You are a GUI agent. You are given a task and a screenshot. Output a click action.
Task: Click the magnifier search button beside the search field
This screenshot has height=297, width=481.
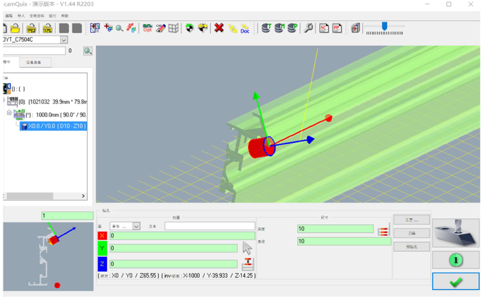coord(88,51)
